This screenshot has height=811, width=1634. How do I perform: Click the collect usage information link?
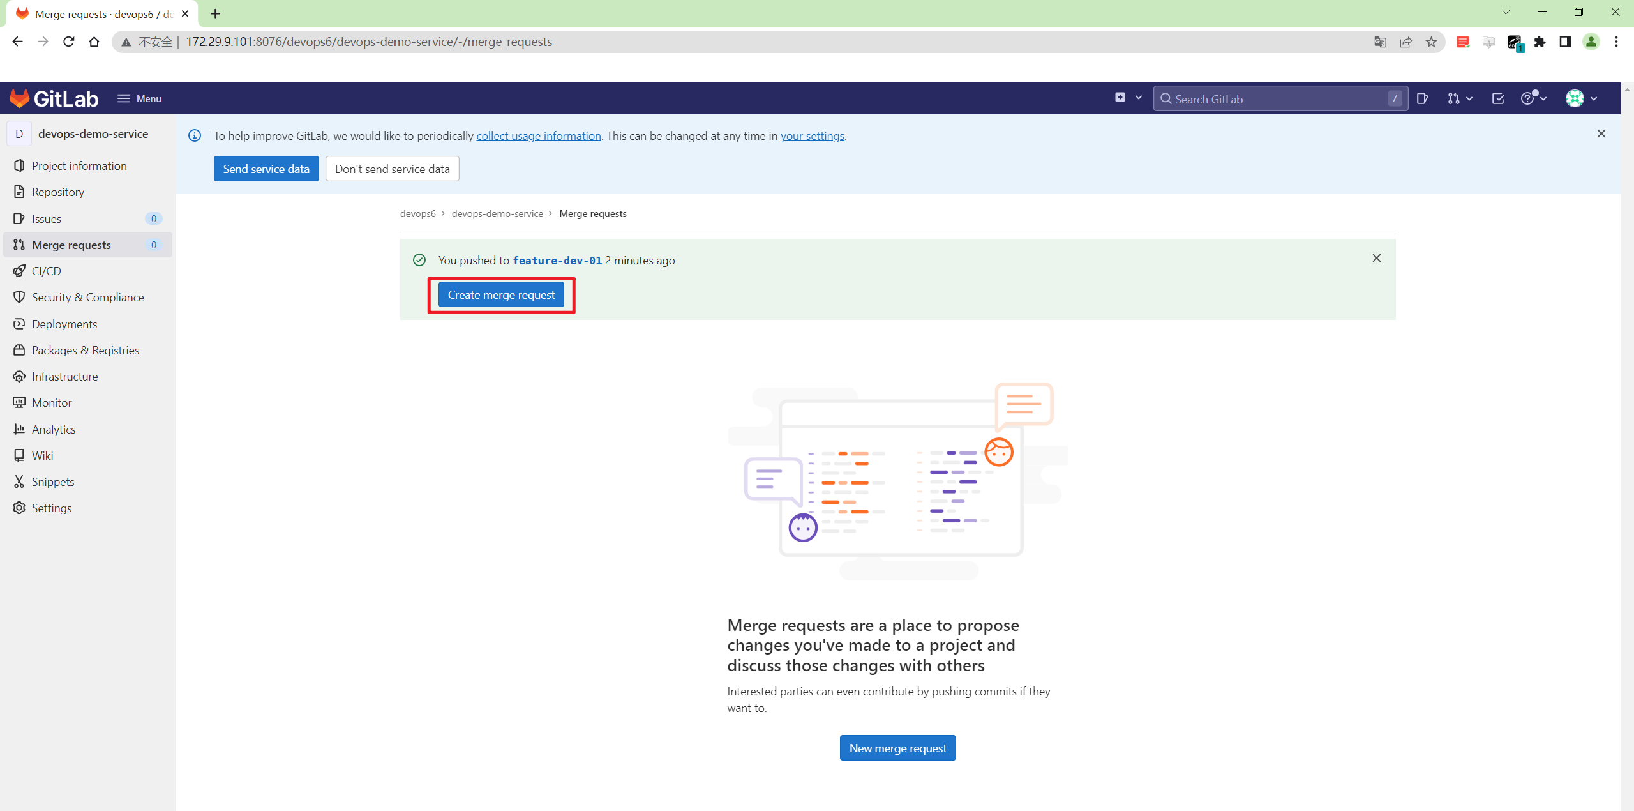pyautogui.click(x=537, y=135)
